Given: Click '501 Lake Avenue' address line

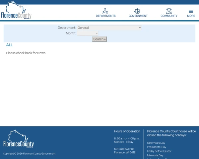Looking at the screenshot, I should tap(124, 149).
